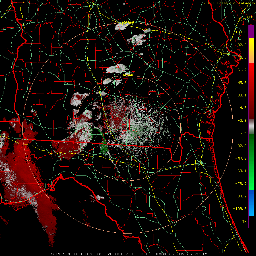Click the -0.9 velocity legend value

click(242, 121)
